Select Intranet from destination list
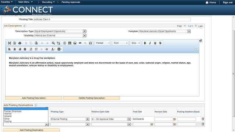This screenshot has height=132, width=235. coord(8,116)
